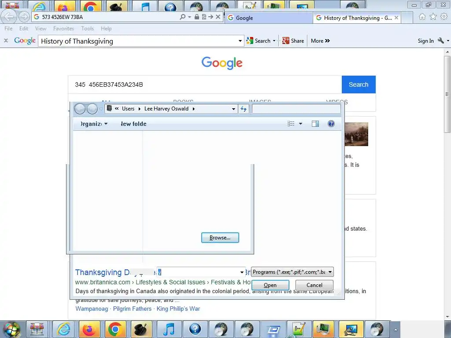Toggle the Compatibility View icon in address bar

click(204, 17)
